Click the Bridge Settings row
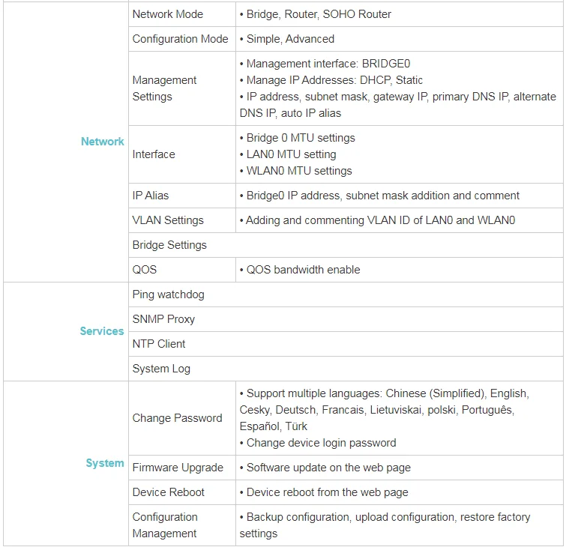The image size is (566, 550). (x=346, y=245)
